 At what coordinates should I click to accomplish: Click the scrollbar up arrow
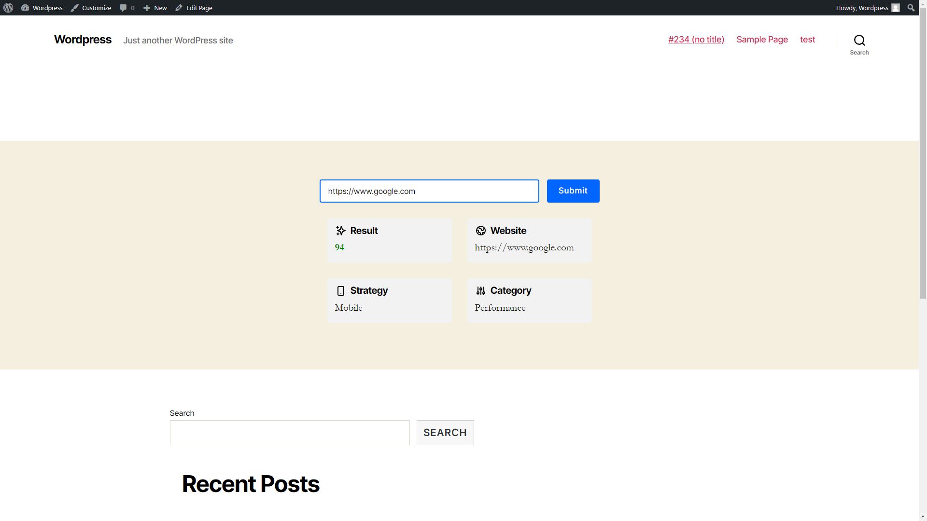pyautogui.click(x=923, y=4)
